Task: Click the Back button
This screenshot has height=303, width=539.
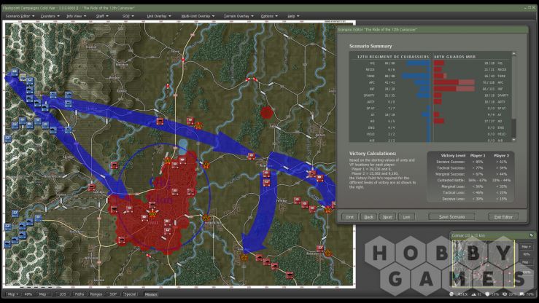Action: pyautogui.click(x=368, y=217)
